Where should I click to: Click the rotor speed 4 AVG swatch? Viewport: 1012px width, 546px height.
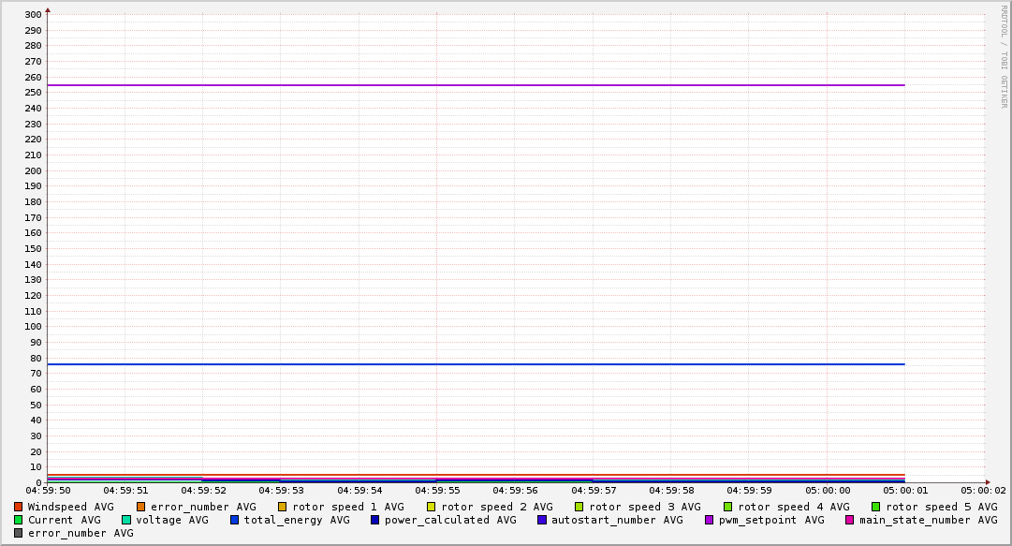click(x=727, y=507)
